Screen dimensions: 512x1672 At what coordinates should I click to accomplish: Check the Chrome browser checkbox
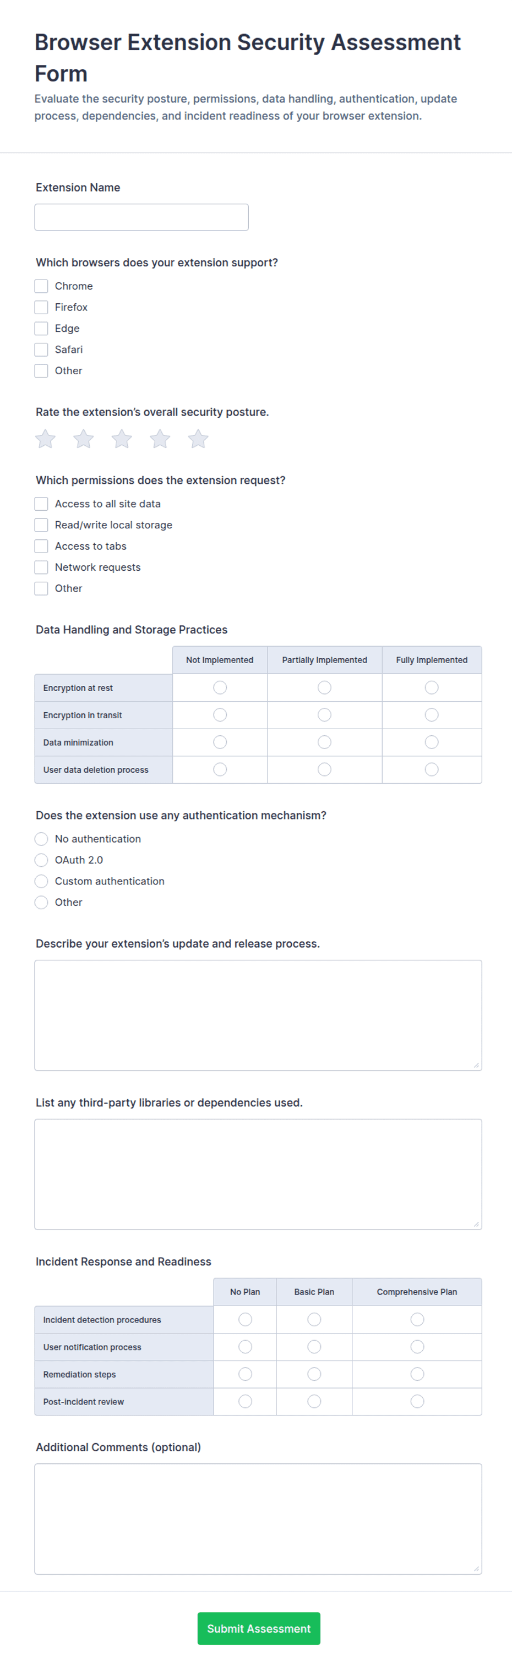coord(41,286)
